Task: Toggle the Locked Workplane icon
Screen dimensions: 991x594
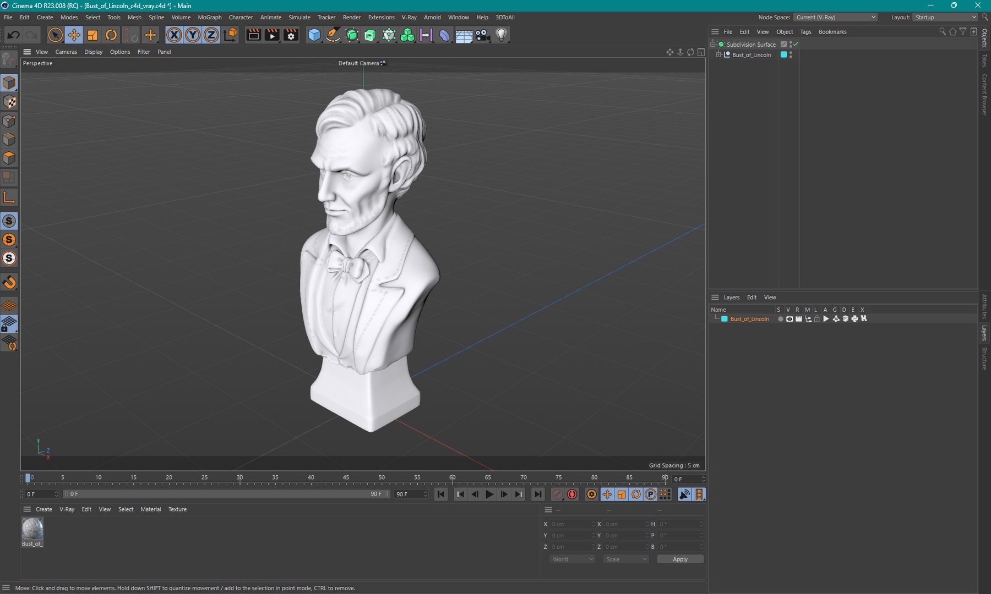Action: tap(9, 324)
